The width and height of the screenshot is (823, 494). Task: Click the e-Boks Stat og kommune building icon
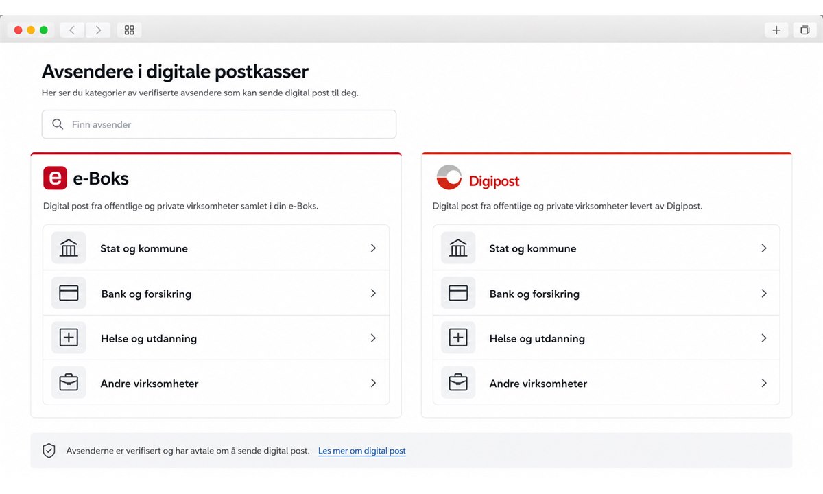(x=69, y=248)
